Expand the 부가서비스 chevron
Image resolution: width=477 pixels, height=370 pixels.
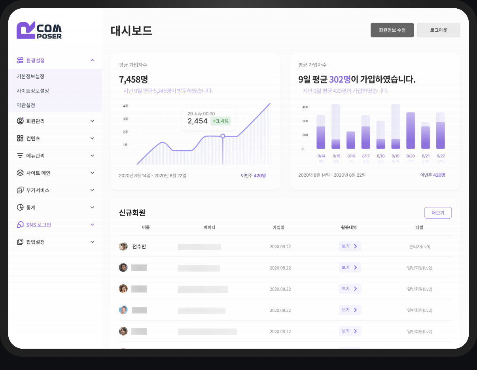tap(92, 190)
